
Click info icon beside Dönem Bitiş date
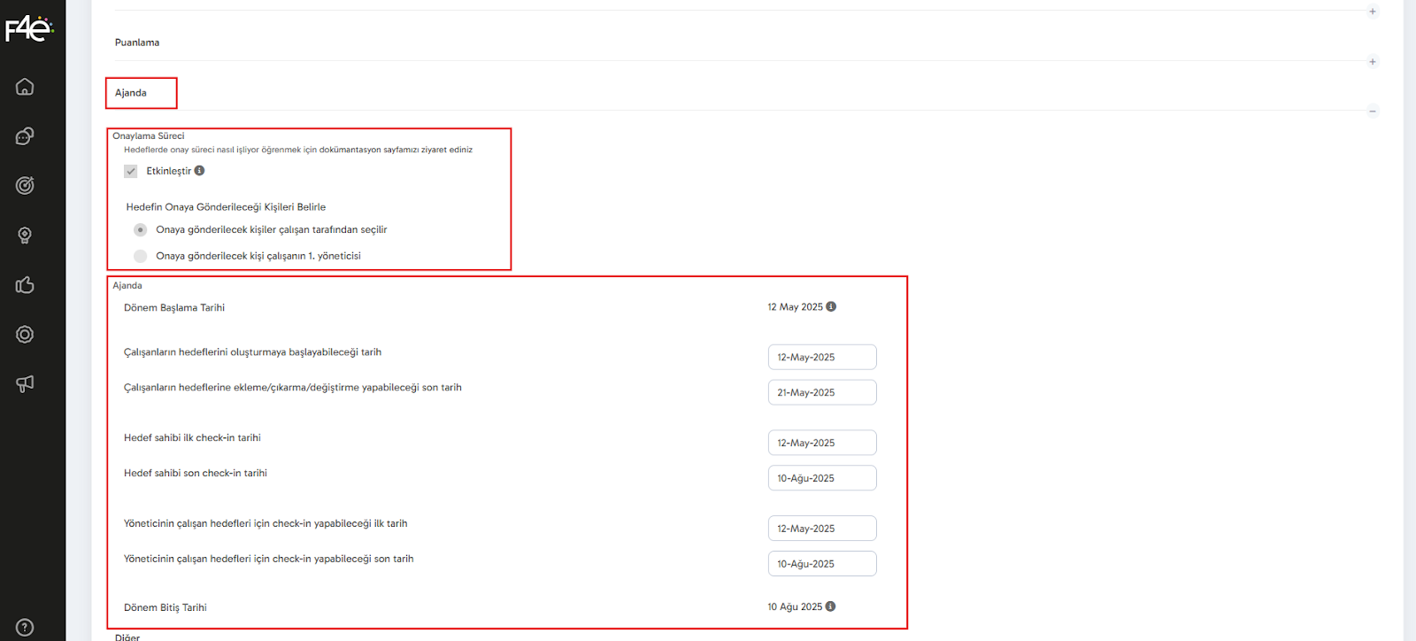[831, 607]
